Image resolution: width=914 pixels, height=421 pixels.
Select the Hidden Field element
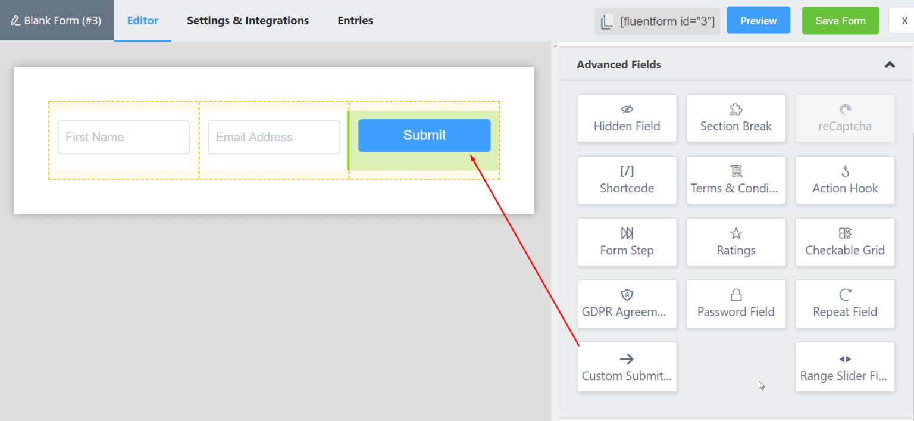click(627, 118)
